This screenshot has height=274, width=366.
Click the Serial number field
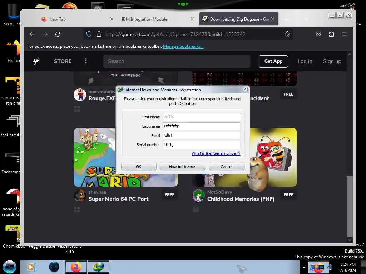click(x=202, y=145)
